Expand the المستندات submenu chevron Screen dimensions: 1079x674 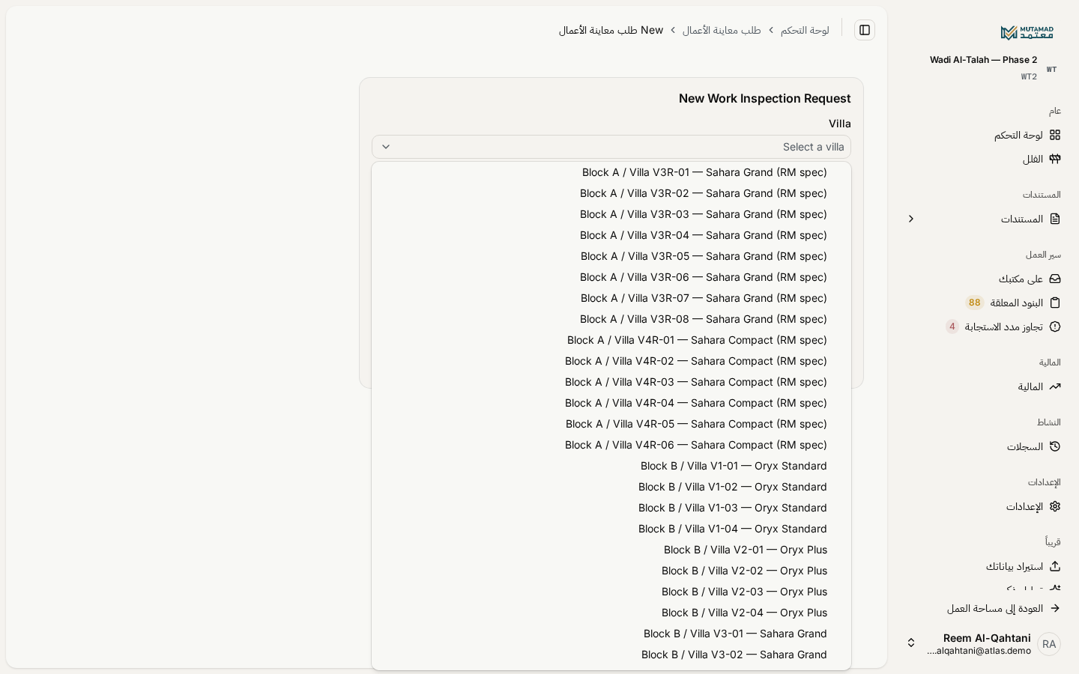[911, 219]
